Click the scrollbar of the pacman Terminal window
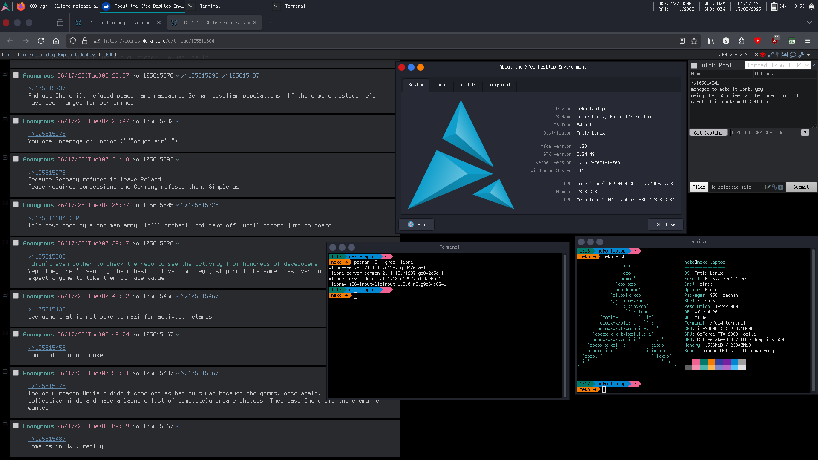The width and height of the screenshot is (818, 460). 565,326
